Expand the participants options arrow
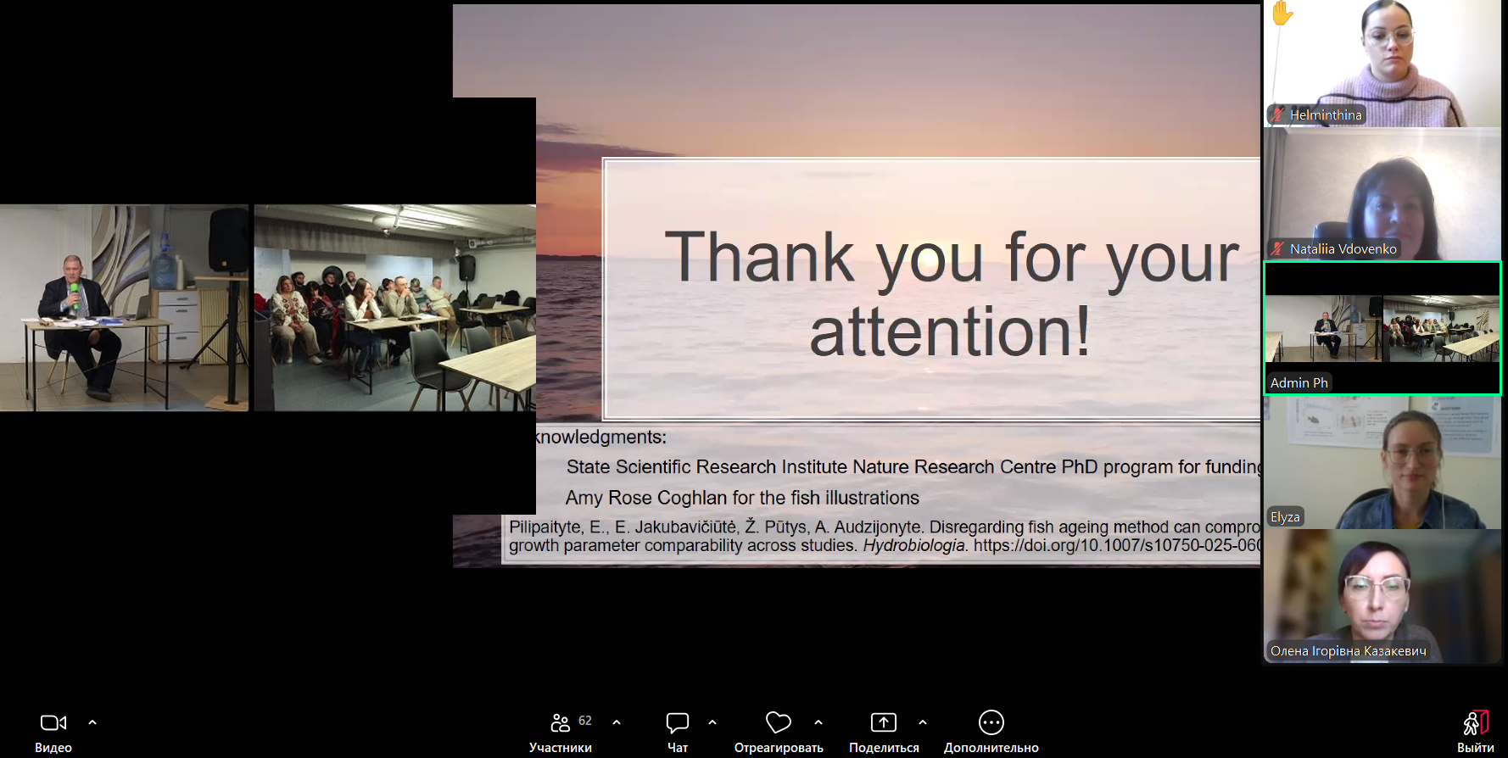This screenshot has width=1508, height=758. (617, 722)
